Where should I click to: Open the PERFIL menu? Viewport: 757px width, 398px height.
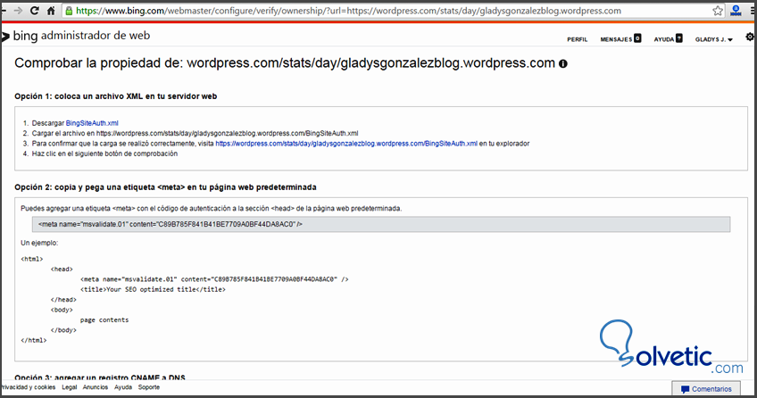tap(578, 39)
